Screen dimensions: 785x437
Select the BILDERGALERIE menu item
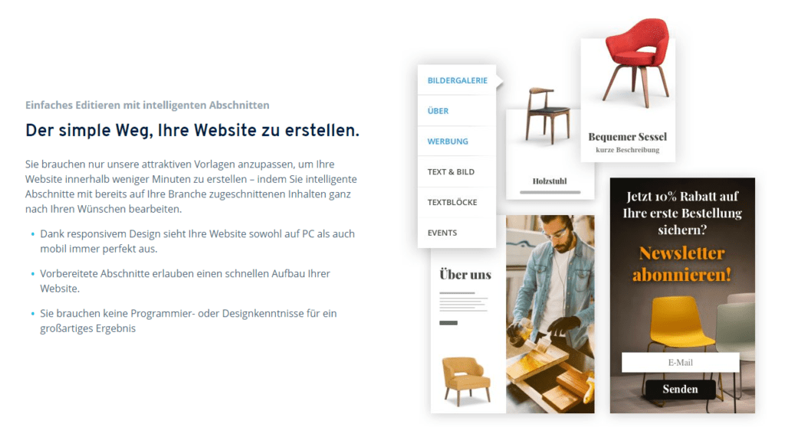(x=457, y=80)
